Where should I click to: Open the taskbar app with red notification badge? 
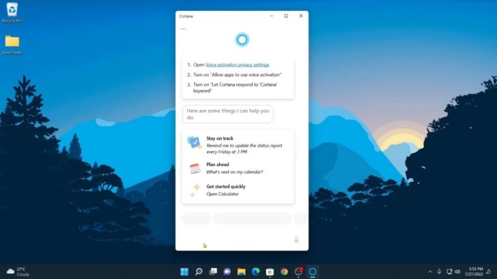tap(299, 272)
